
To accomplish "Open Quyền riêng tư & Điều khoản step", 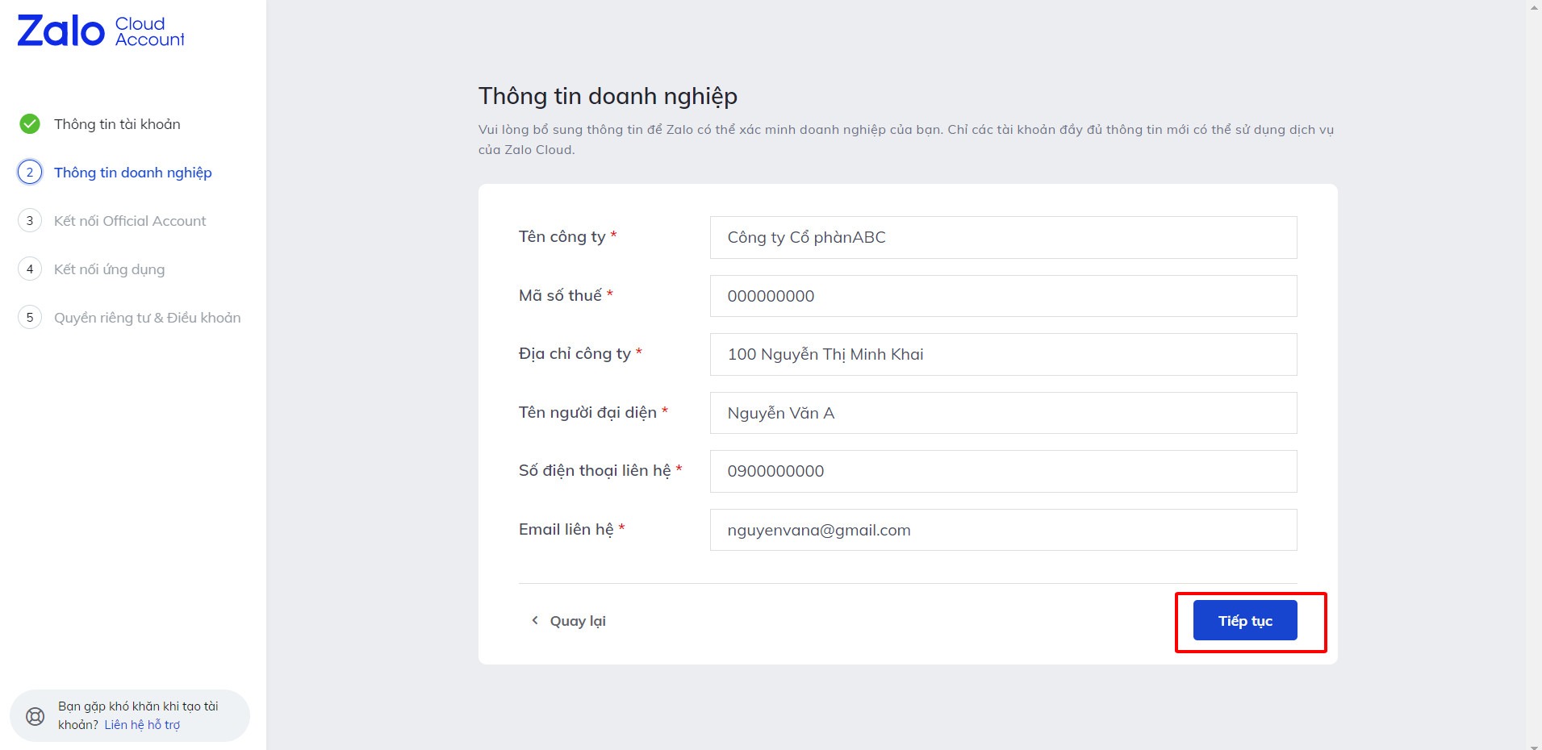I will 147,318.
